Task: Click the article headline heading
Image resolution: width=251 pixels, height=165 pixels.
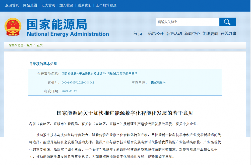Action: 125,113
